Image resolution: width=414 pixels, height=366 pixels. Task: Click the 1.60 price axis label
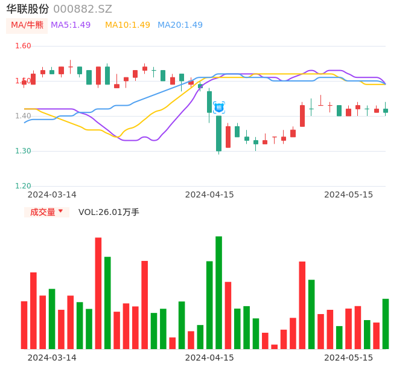pyautogui.click(x=23, y=46)
